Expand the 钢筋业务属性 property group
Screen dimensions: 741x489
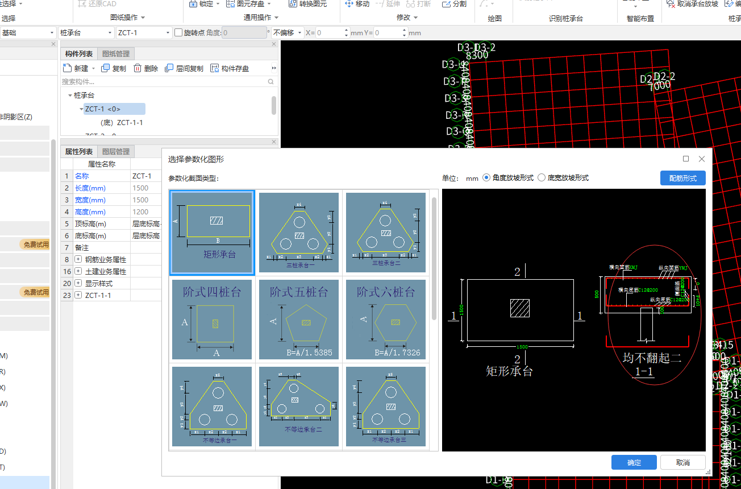pos(78,259)
